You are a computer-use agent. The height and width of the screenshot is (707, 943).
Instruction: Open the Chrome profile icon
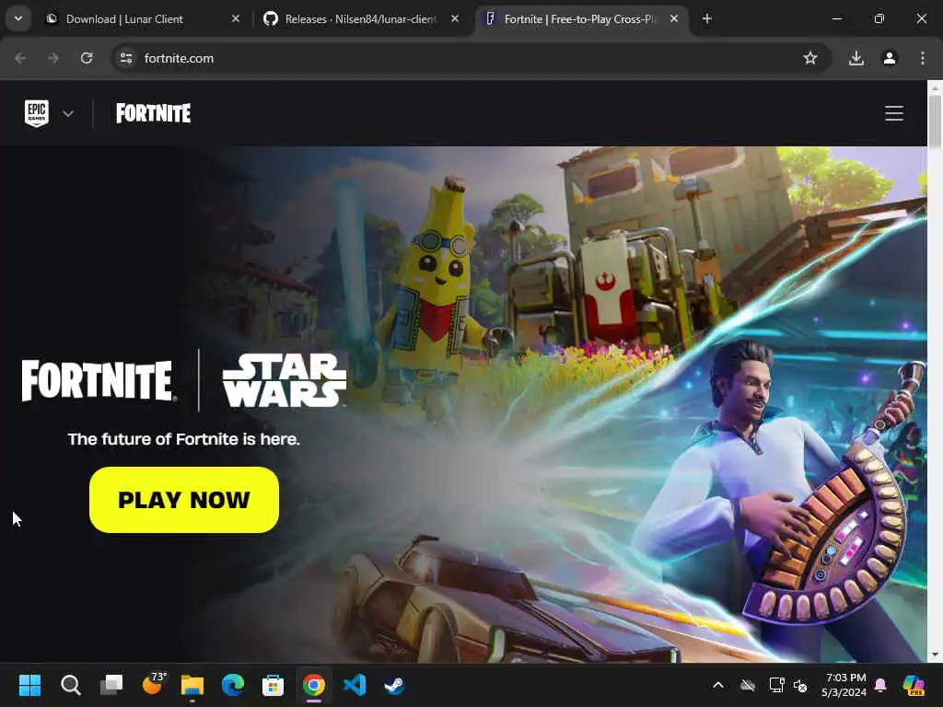890,58
